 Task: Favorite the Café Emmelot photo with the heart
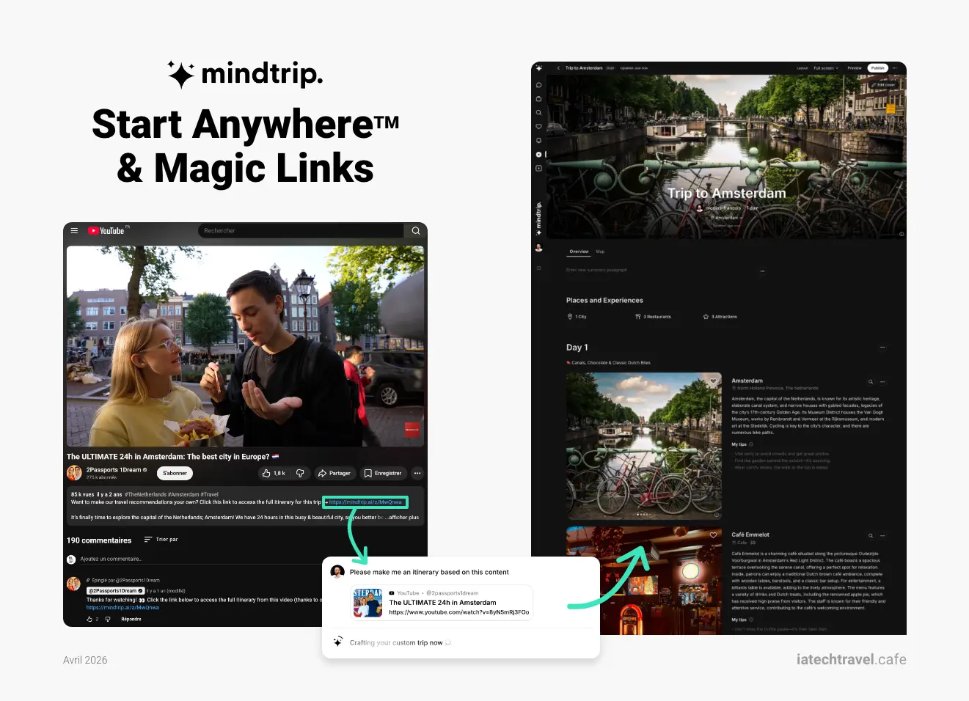pos(713,535)
